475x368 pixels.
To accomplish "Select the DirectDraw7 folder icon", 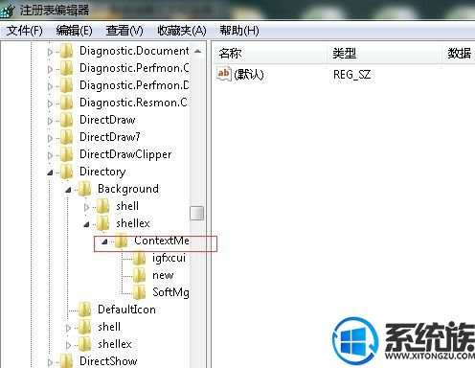I will pyautogui.click(x=67, y=137).
